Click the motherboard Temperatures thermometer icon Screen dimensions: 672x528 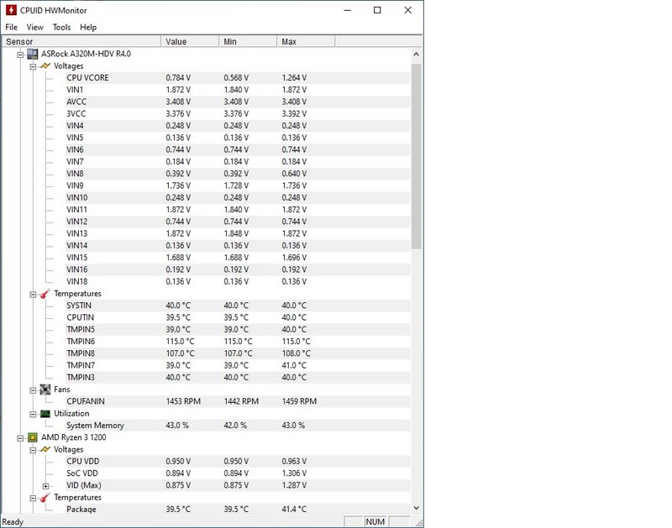pyautogui.click(x=45, y=294)
